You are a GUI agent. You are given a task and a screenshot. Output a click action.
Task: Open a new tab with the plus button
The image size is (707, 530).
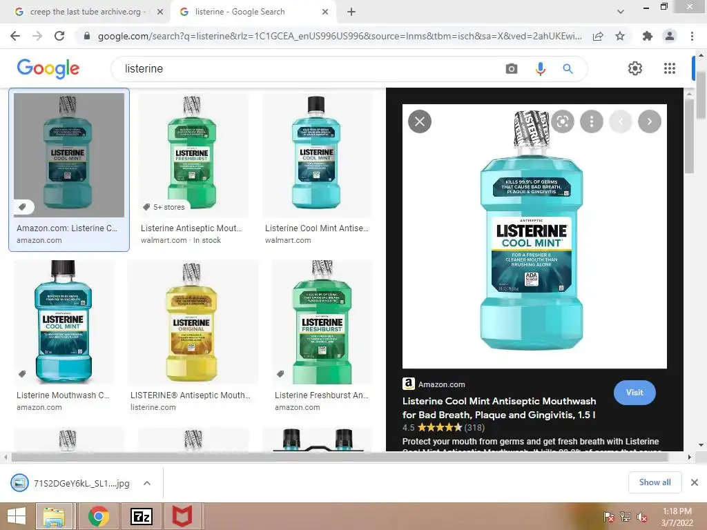point(351,12)
